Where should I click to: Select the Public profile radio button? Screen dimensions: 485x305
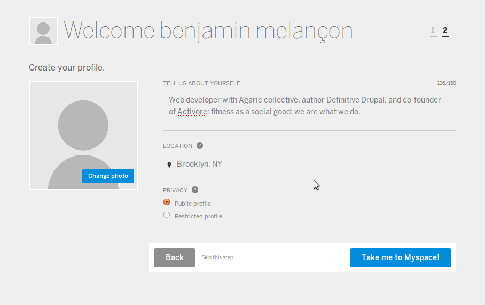pos(167,202)
